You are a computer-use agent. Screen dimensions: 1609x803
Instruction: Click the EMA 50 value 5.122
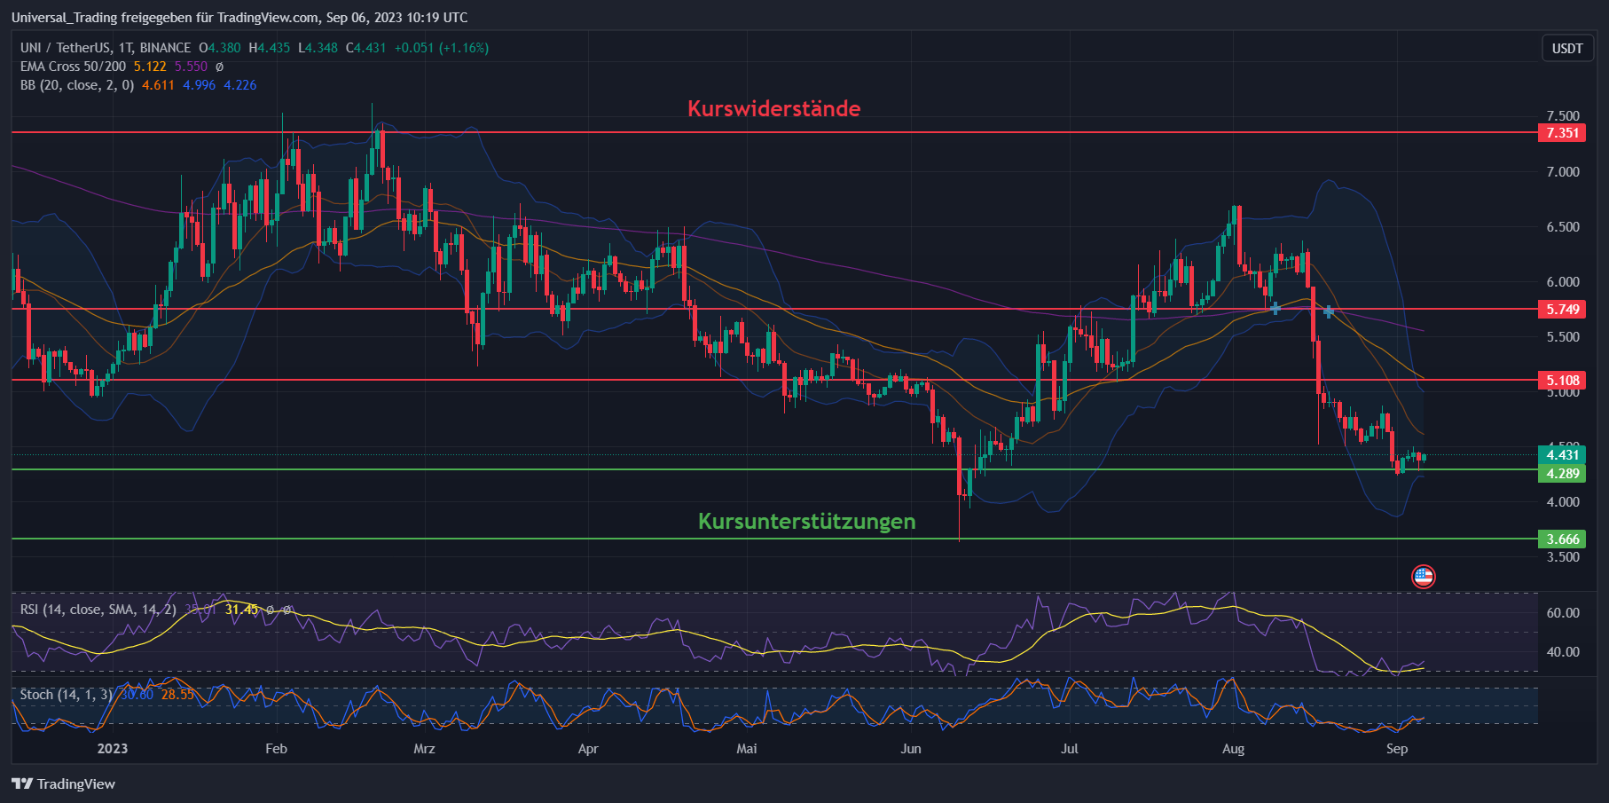(x=150, y=67)
